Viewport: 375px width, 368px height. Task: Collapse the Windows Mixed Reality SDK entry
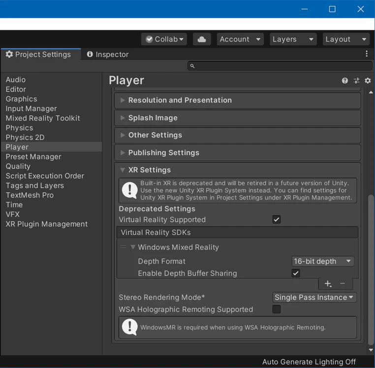(133, 247)
